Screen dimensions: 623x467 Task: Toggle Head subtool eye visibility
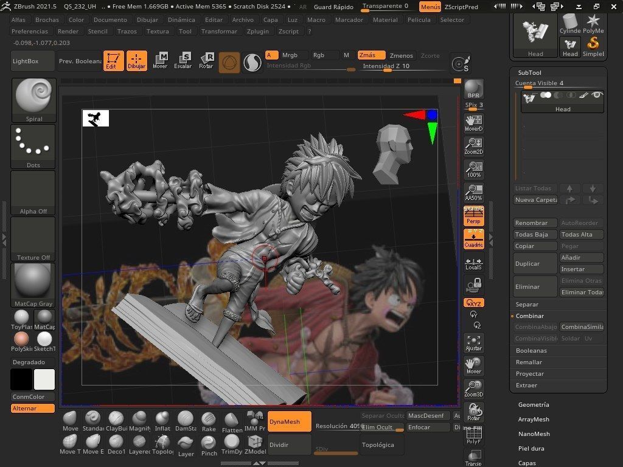pyautogui.click(x=596, y=95)
